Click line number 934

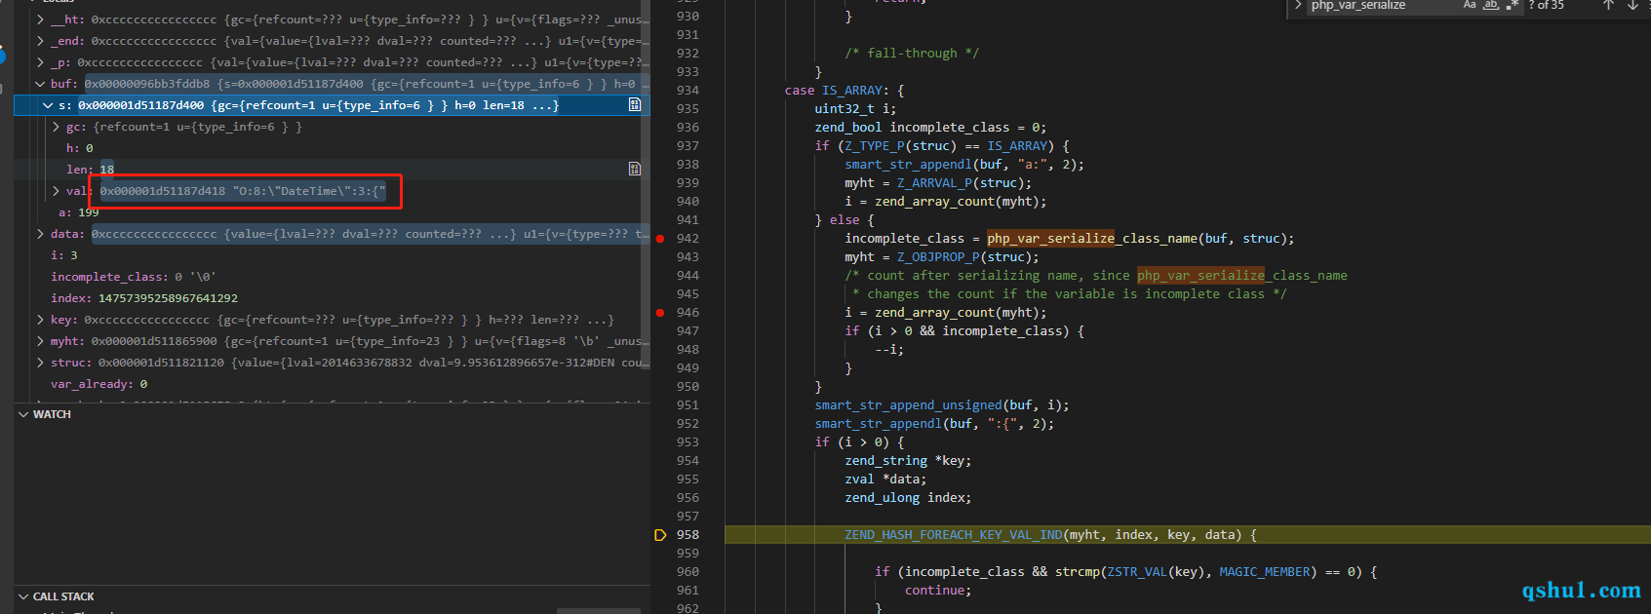click(x=688, y=91)
